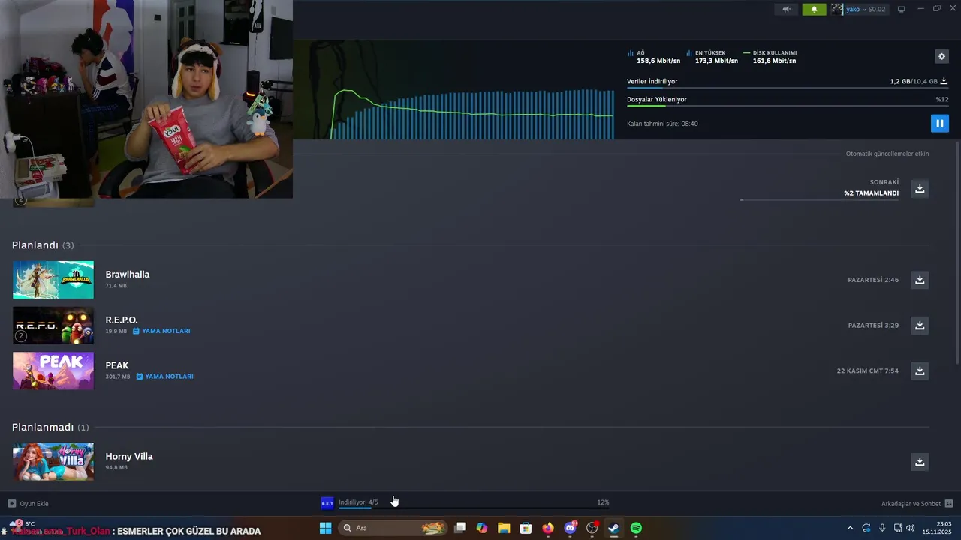Open download settings gear icon
Image resolution: width=961 pixels, height=540 pixels.
(x=941, y=56)
